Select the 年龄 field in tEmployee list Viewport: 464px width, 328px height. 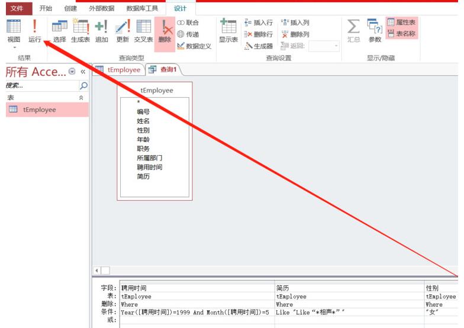(143, 139)
